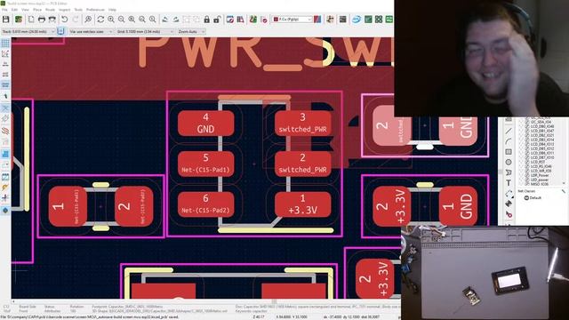Viewport: 569px width, 320px height.
Task: Select the LCD_DB7_IO10 net row
Action: pyautogui.click(x=542, y=157)
